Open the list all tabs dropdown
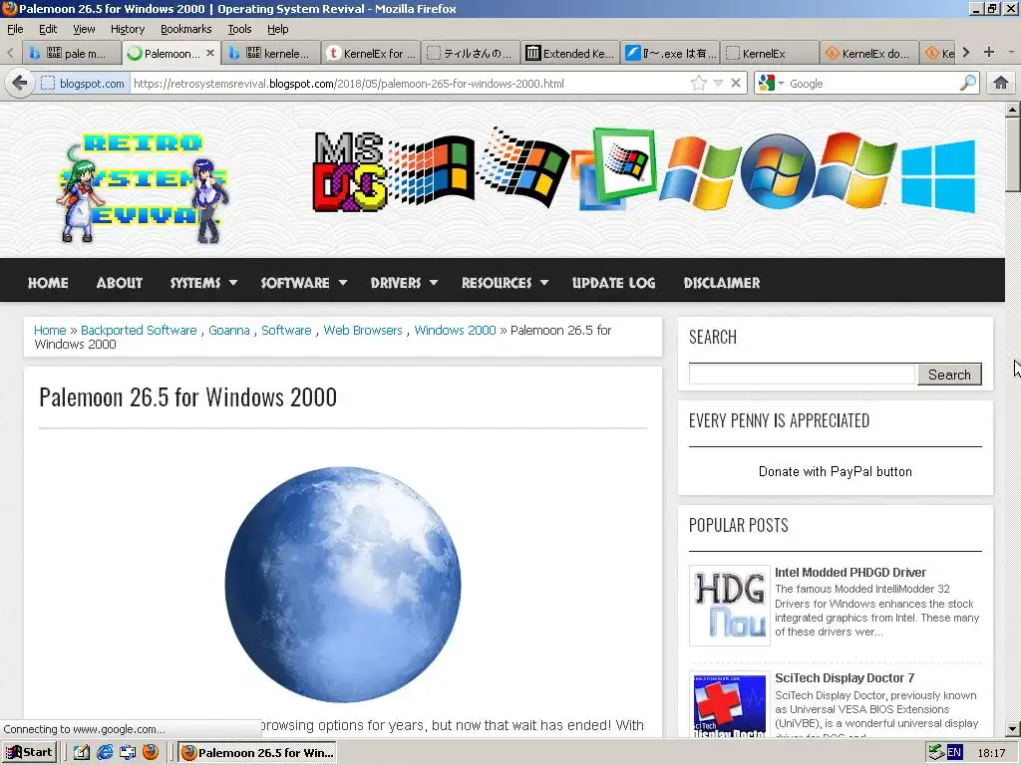1021x765 pixels. tap(1011, 52)
